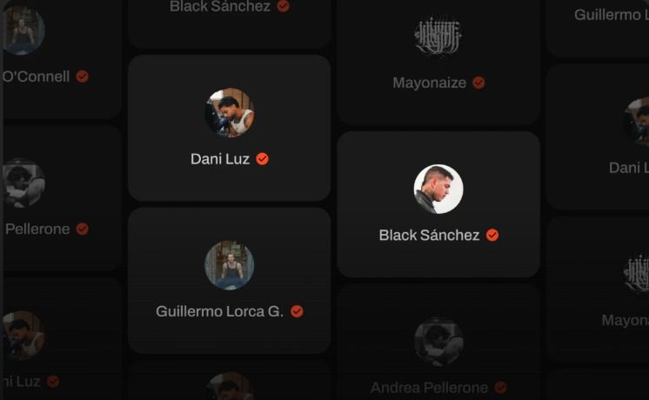649x400 pixels.
Task: Open the Dani Luz name link
Action: [220, 159]
